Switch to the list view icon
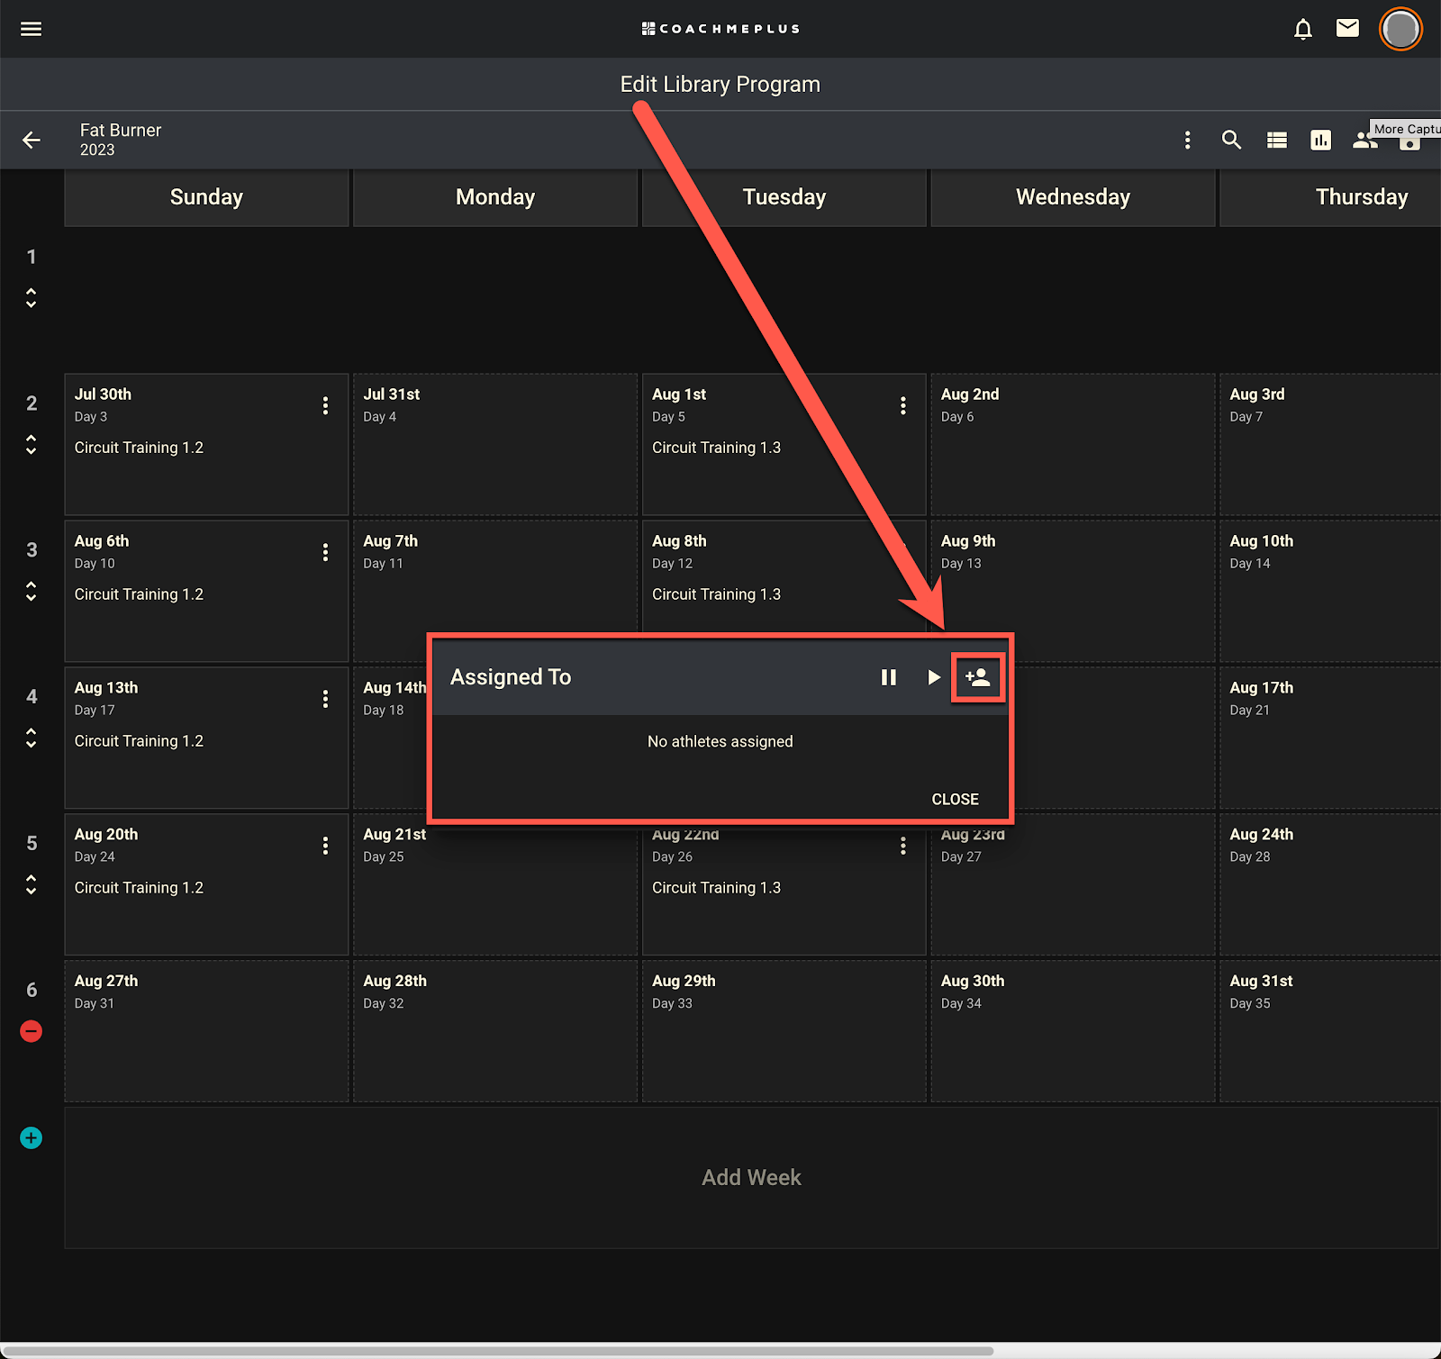 1276,140
